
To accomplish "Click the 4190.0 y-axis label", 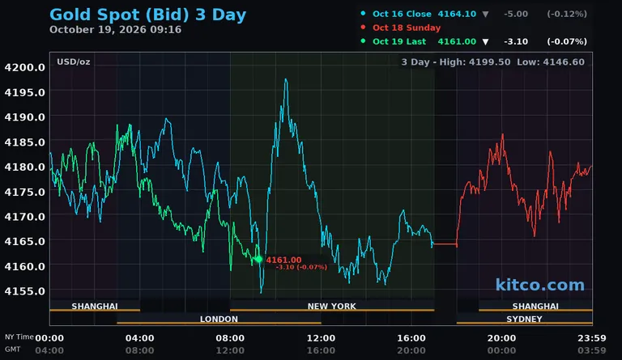I will (x=24, y=117).
